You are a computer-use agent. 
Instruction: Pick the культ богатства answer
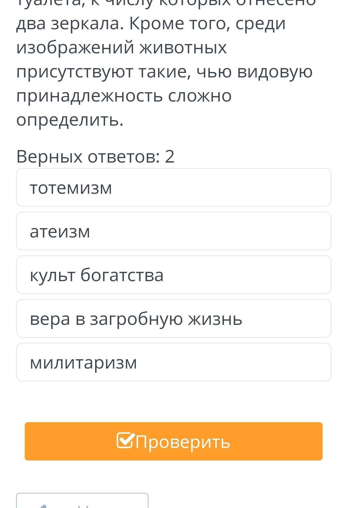173,275
